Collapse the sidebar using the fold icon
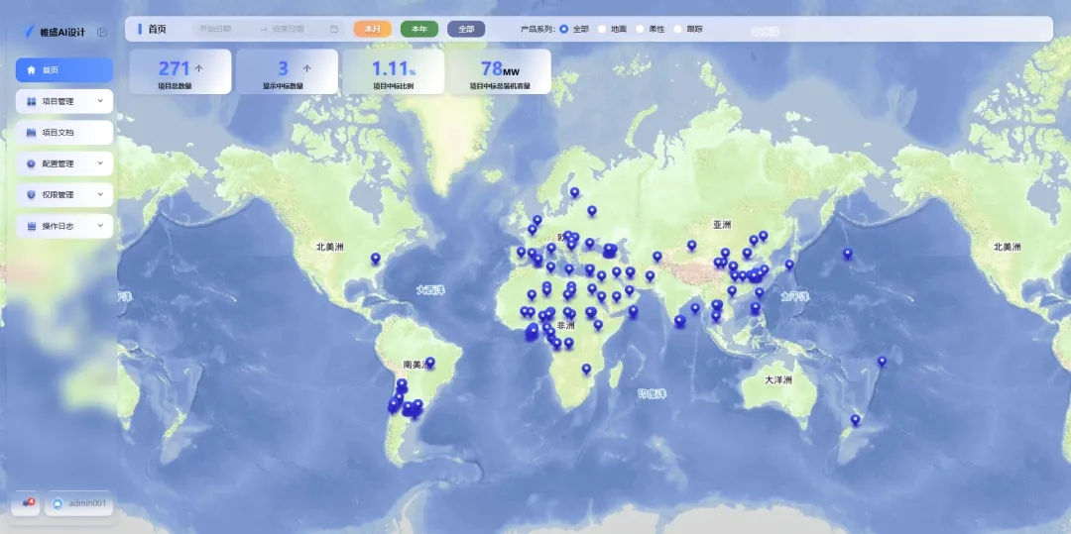1071x534 pixels. coord(102,32)
